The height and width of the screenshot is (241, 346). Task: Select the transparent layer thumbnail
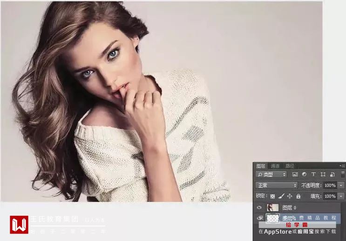pyautogui.click(x=272, y=218)
